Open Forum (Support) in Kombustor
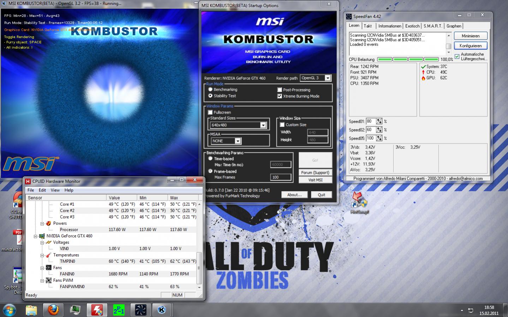Screen dimensions: 508x317 [315, 172]
